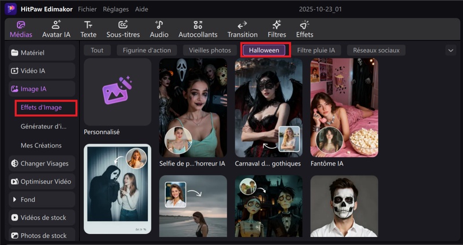The height and width of the screenshot is (245, 463).
Task: Click the Vidéo IA sidebar icon
Action: [x=14, y=71]
